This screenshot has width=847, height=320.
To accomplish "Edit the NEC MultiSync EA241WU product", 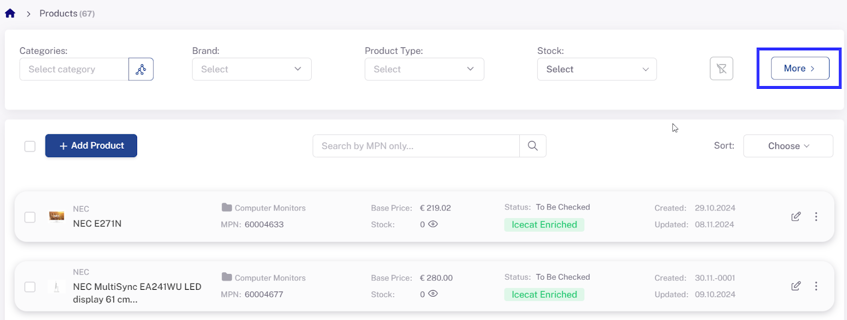I will (x=796, y=286).
